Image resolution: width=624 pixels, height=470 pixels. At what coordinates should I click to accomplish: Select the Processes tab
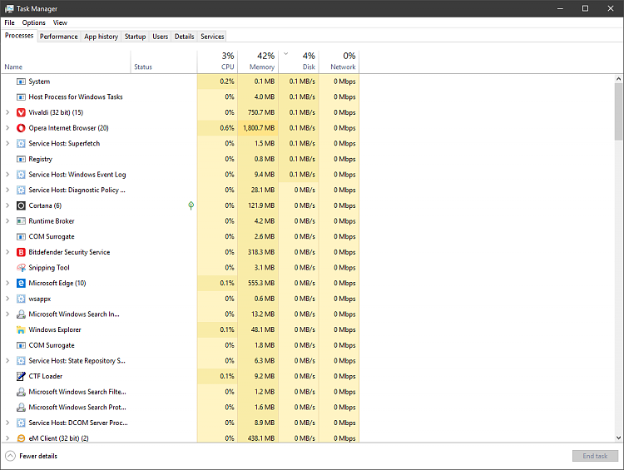pyautogui.click(x=19, y=36)
